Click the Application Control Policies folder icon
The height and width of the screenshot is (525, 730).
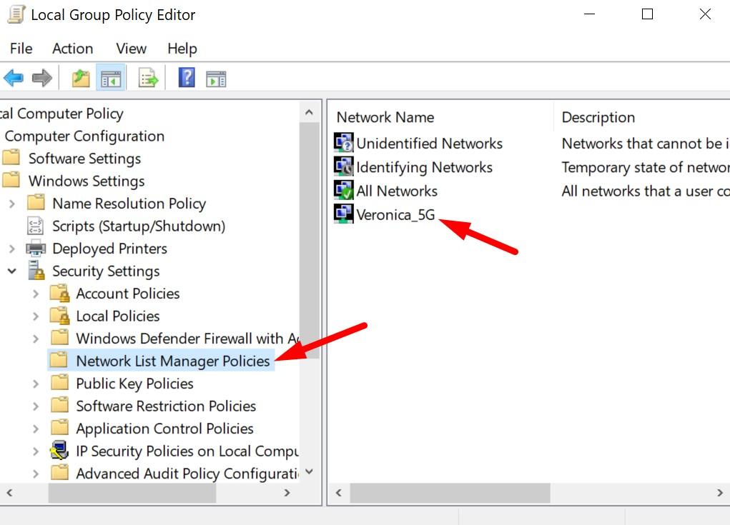(x=59, y=427)
